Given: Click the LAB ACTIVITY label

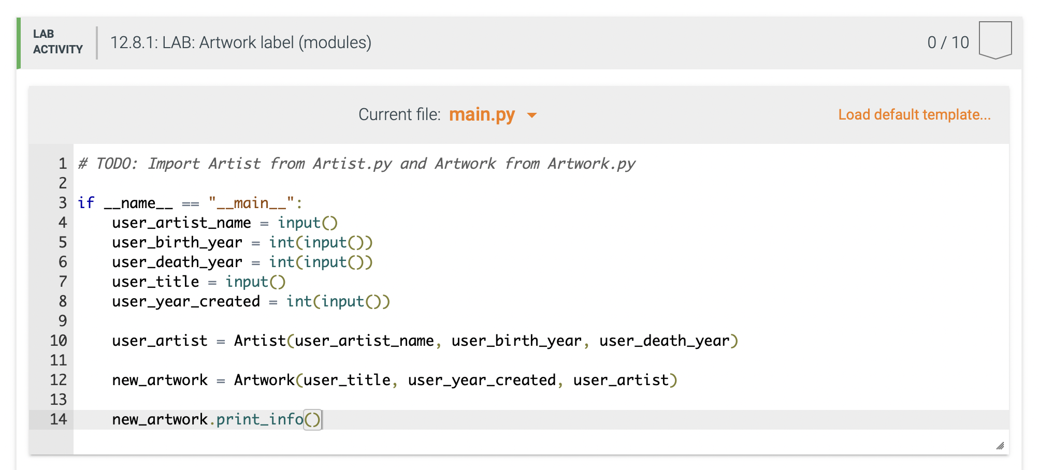Looking at the screenshot, I should point(57,41).
